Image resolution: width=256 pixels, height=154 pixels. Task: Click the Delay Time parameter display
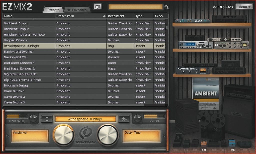coord(141,136)
